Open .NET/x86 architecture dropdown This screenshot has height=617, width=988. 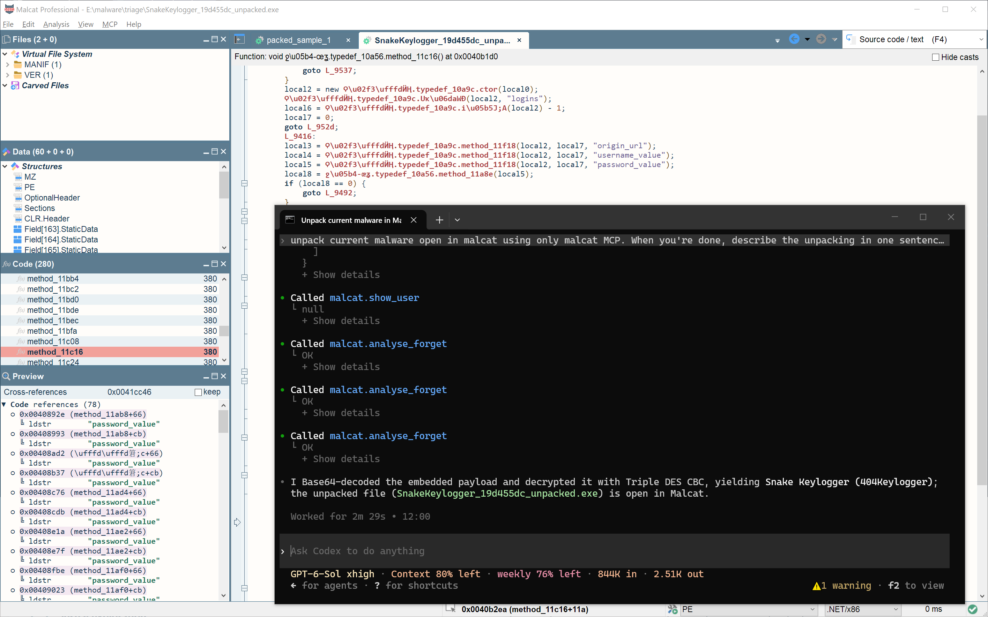pos(896,609)
